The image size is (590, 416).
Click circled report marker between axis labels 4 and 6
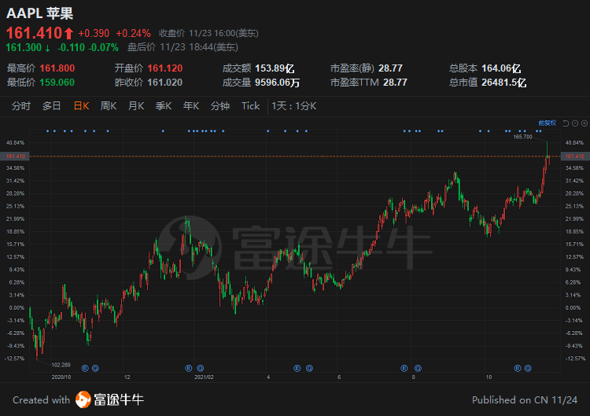point(309,368)
